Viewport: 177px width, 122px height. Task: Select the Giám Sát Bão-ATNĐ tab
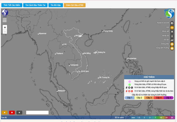[75, 5]
